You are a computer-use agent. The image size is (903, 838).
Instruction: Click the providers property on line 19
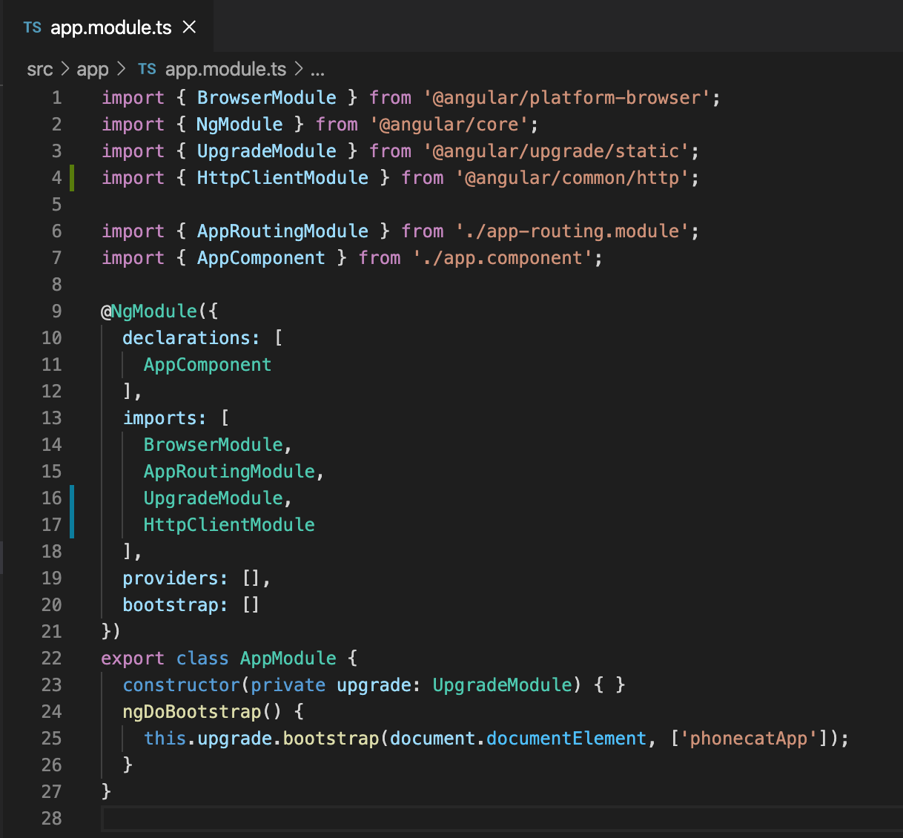coord(171,578)
